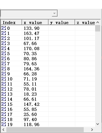102x133 pixels.
Task: Sort by the x value column header
Action: coord(35,22)
